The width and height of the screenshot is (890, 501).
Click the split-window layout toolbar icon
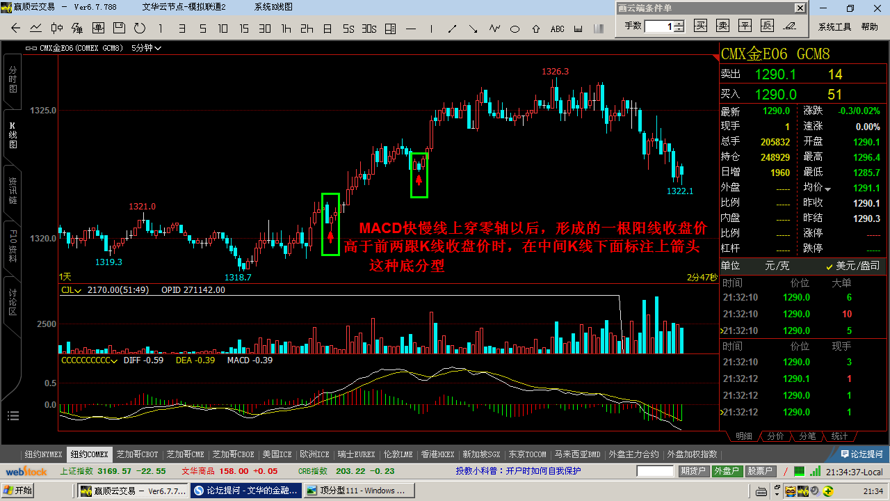390,29
